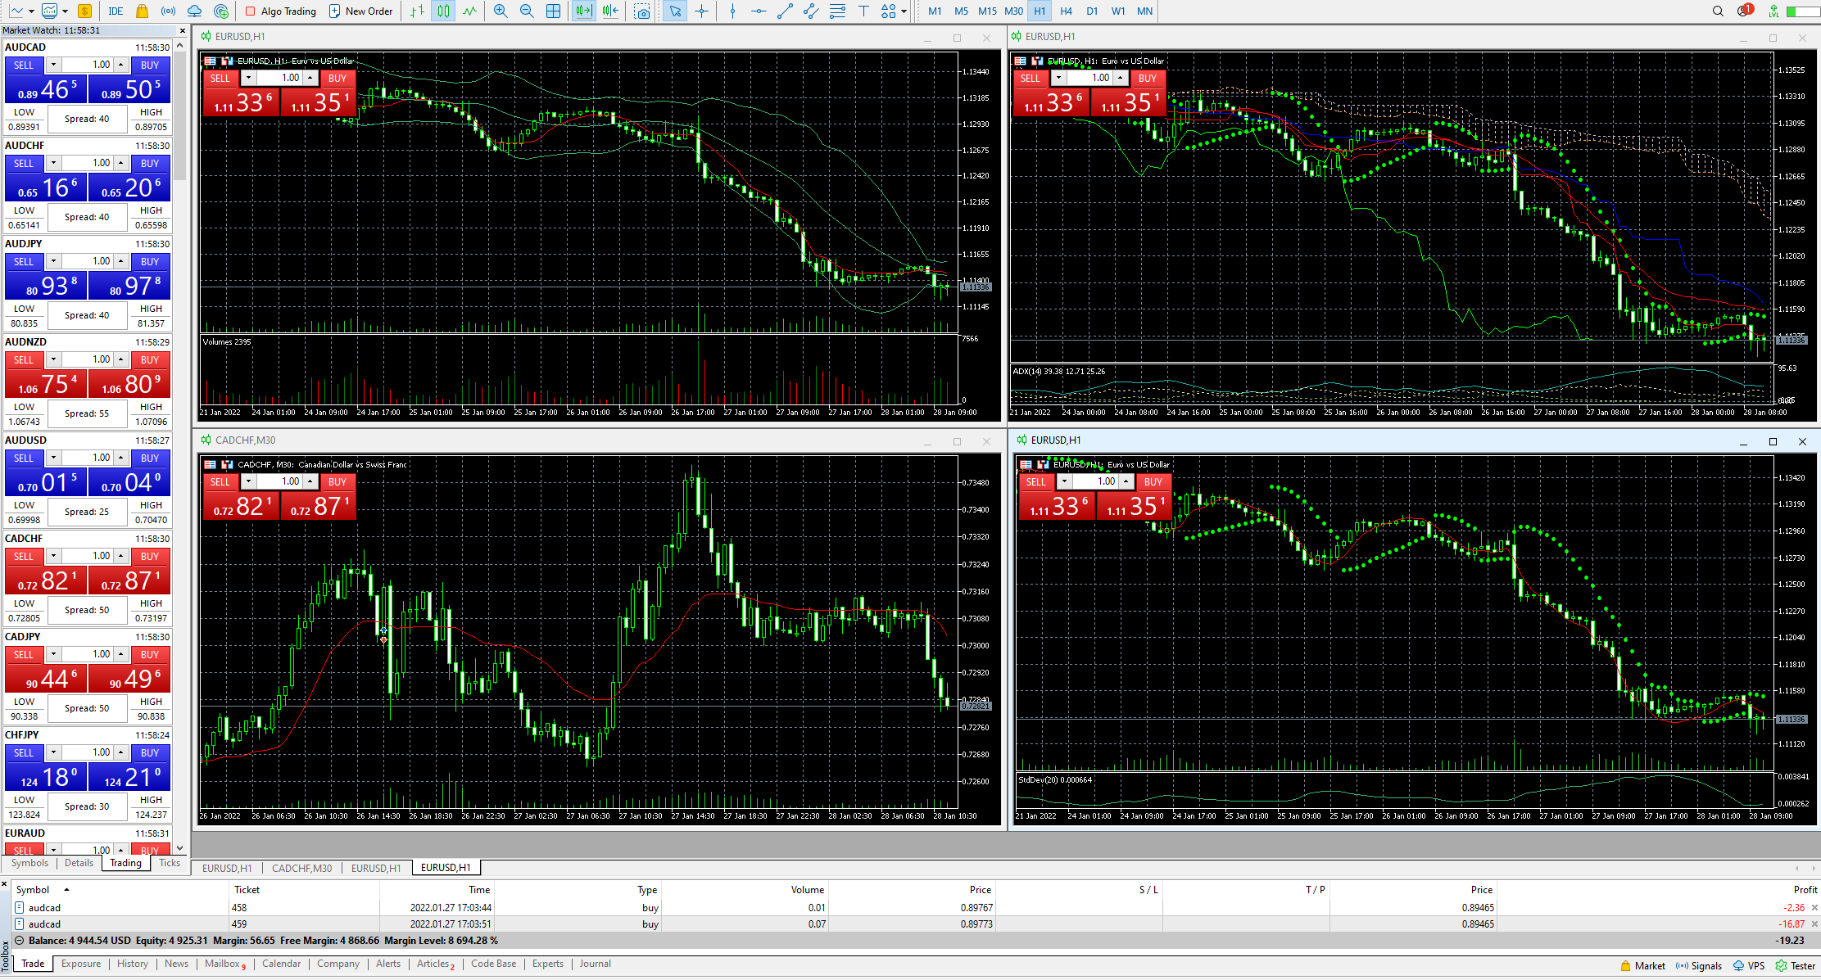Zoom out on the chart

527,11
